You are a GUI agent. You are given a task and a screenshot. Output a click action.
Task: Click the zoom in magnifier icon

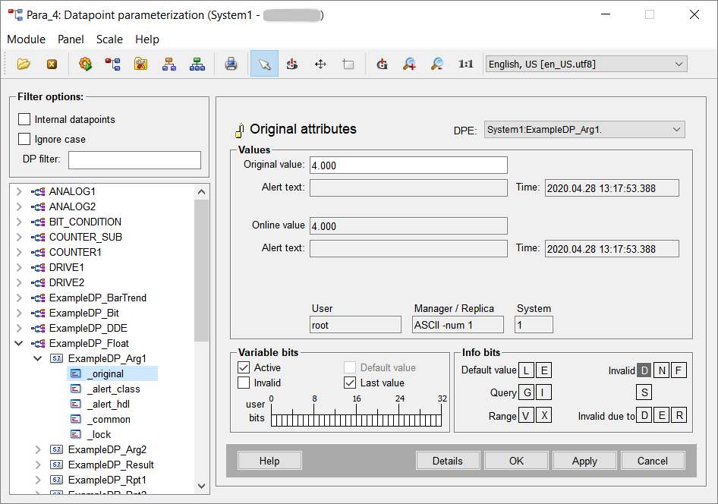click(x=409, y=65)
